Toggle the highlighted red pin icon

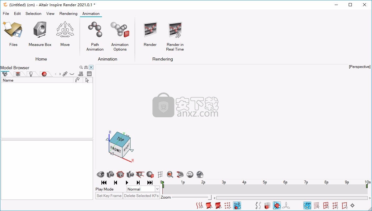[x=277, y=205]
